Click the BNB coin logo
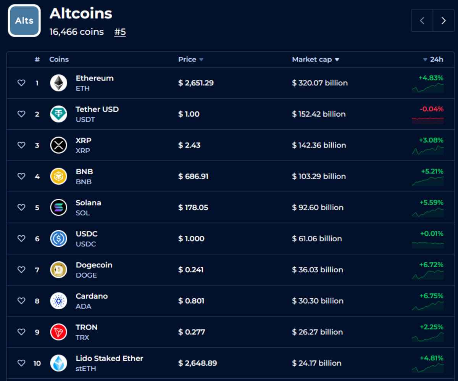 (58, 176)
